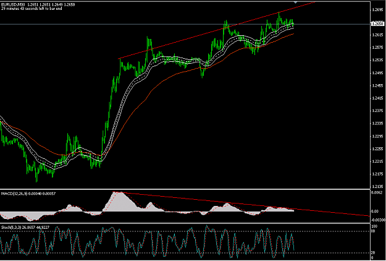Viewport: 386px width, 261px height.
Task: Click the 20 level on Stochastic scale
Action: (373, 253)
